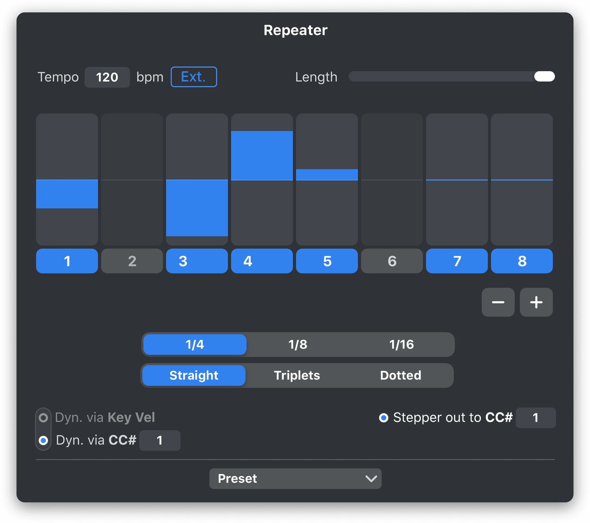Switch rhythm mode to Triplets
Image resolution: width=590 pixels, height=523 pixels.
(x=297, y=375)
